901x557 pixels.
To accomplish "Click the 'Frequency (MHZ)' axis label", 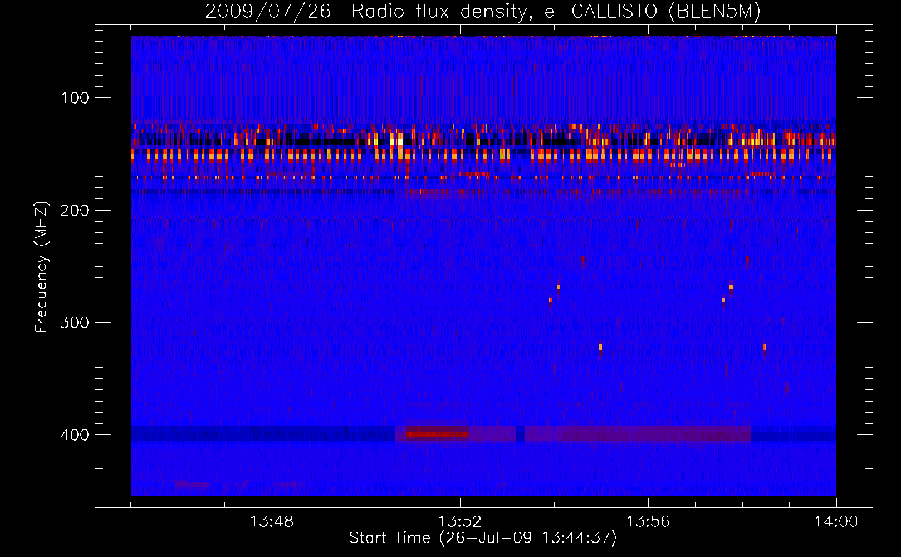I will point(41,267).
